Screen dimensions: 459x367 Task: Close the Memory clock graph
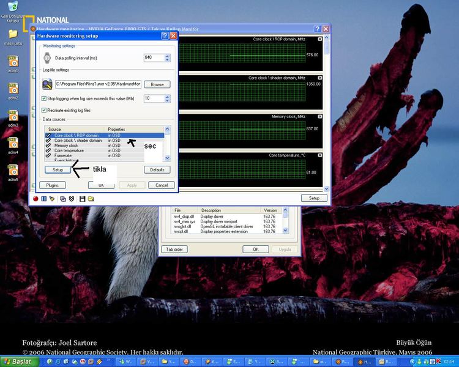(320, 116)
